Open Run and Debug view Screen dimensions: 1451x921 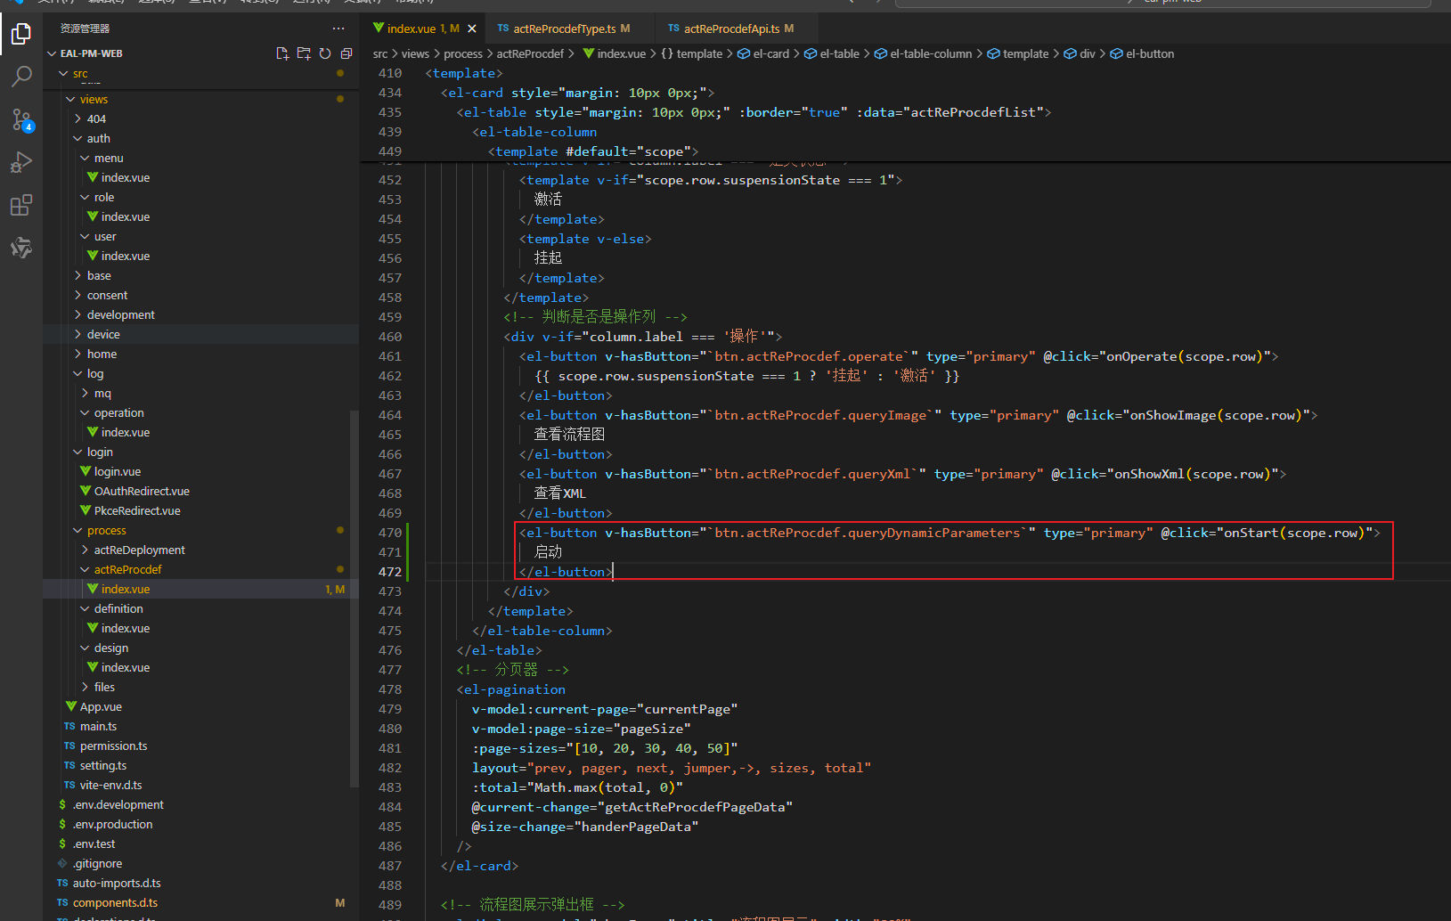(x=21, y=162)
